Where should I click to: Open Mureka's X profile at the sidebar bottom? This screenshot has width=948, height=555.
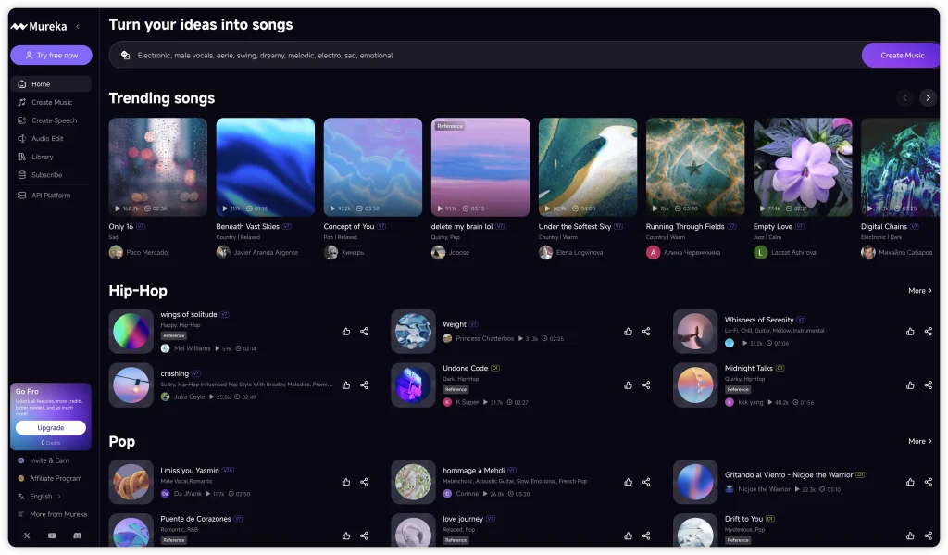click(x=25, y=536)
